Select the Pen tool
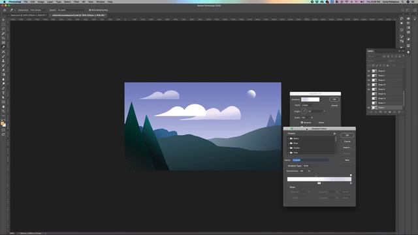This screenshot has width=418, height=235. [3, 88]
